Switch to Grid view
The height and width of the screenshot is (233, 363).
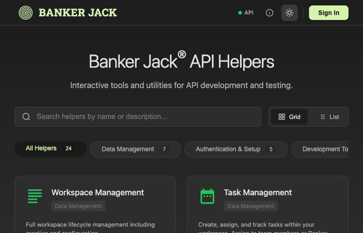coord(289,117)
